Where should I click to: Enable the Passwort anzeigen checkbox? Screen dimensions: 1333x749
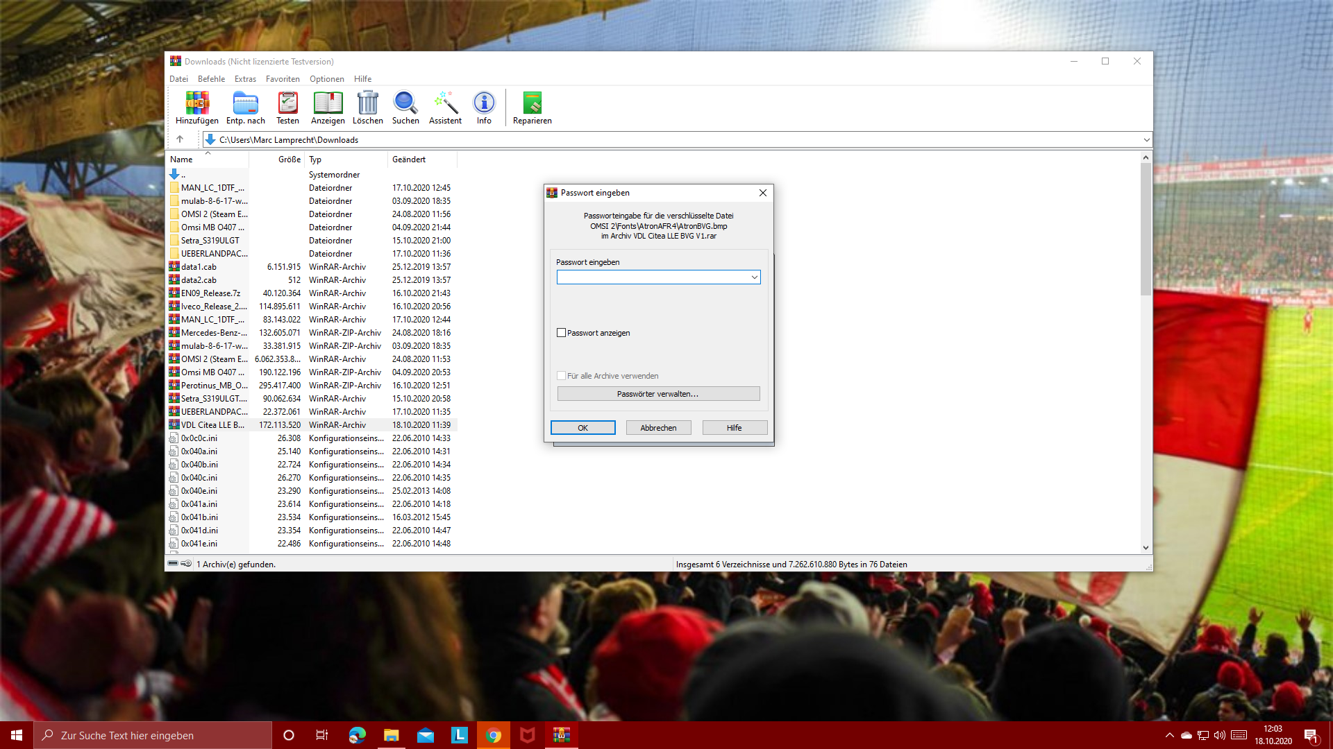[562, 333]
